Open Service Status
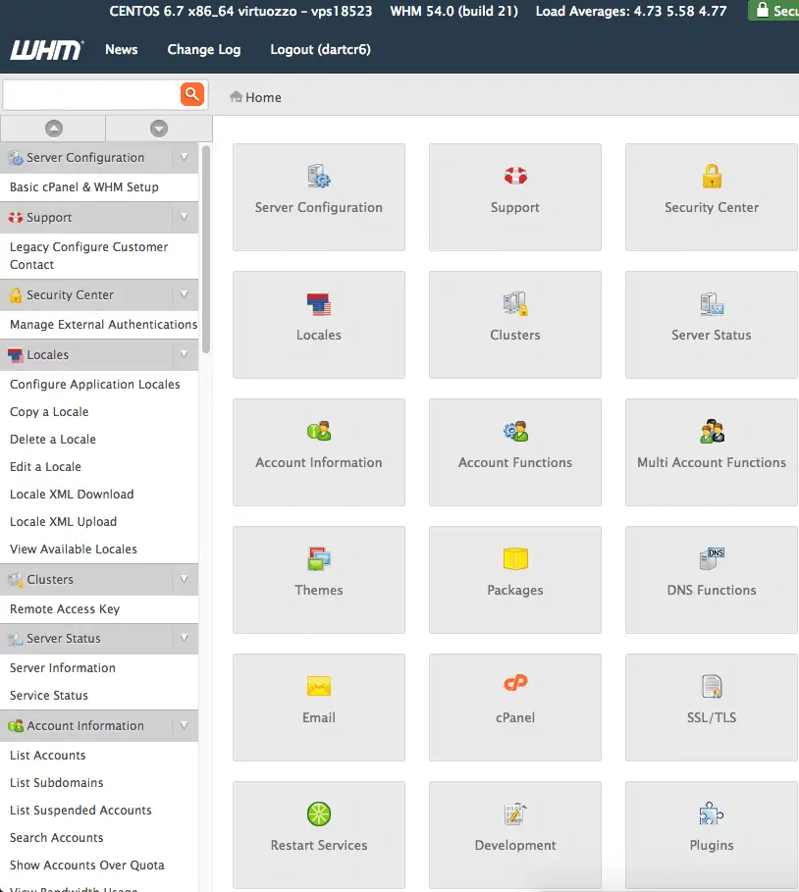Image resolution: width=799 pixels, height=892 pixels. 49,695
